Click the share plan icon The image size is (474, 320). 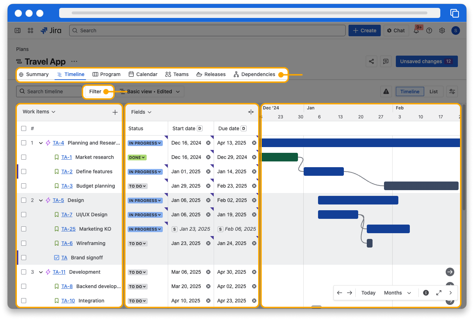[x=371, y=61]
